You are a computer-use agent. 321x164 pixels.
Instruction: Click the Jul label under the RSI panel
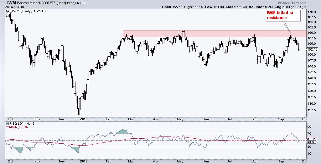230,162
